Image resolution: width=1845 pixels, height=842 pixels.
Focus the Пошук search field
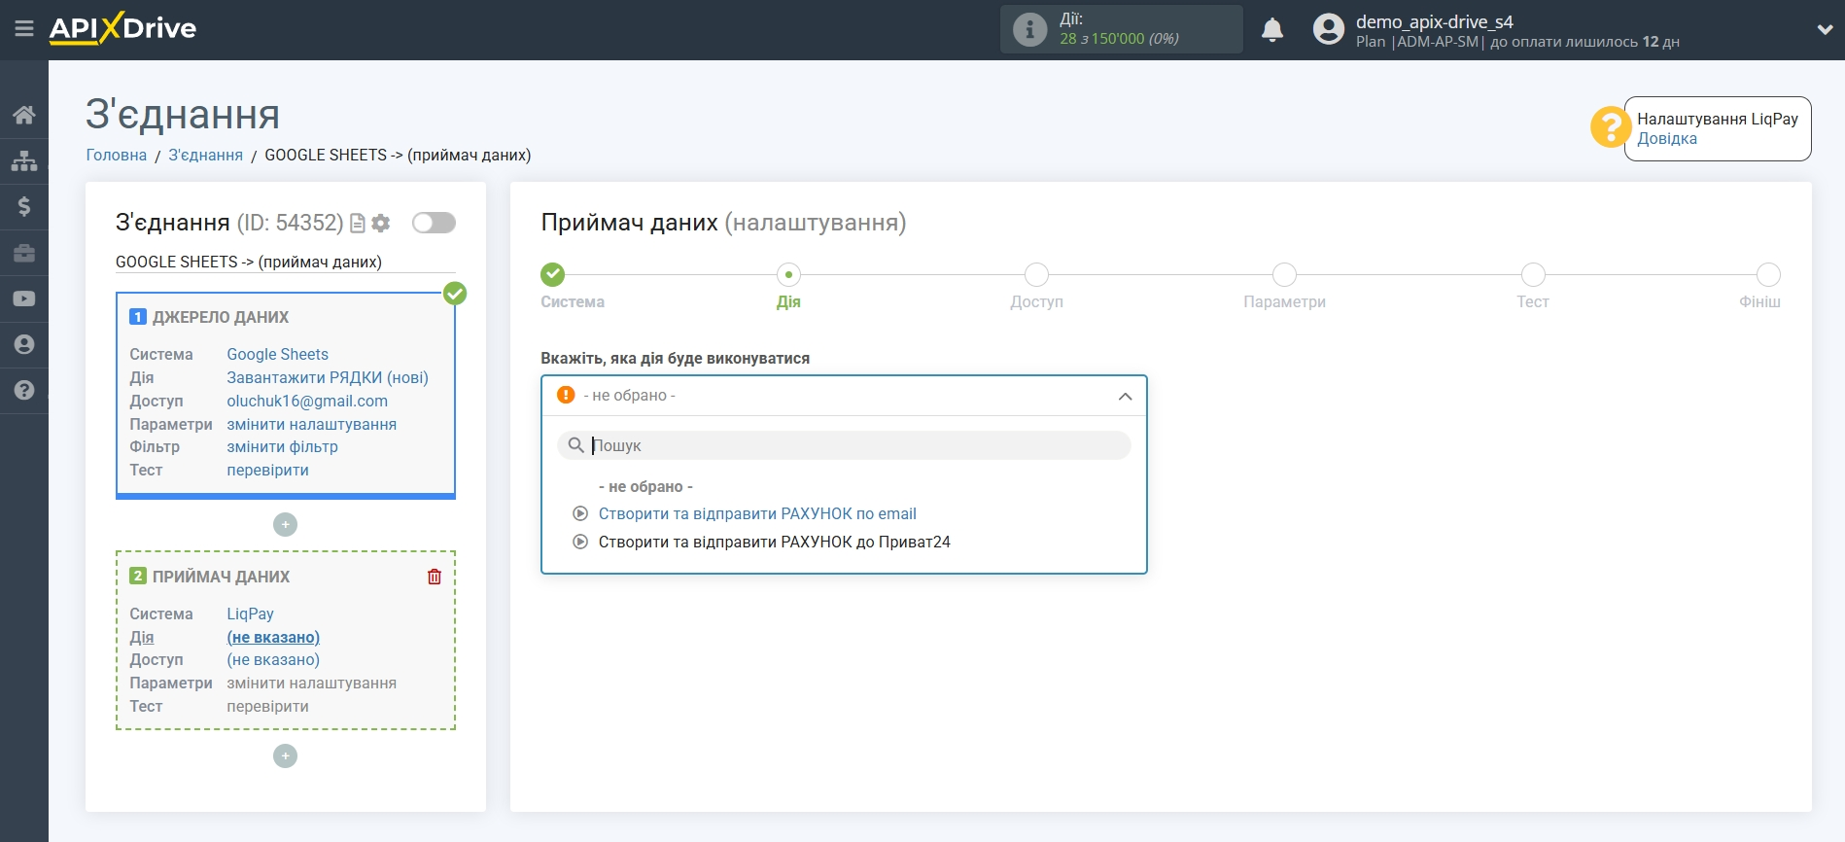844,445
